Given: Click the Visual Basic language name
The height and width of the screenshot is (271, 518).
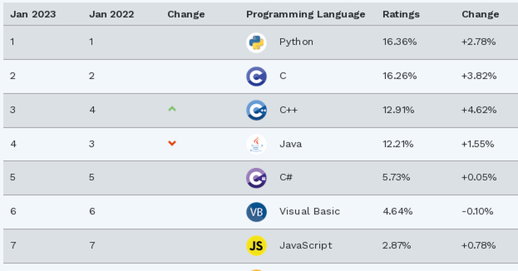Looking at the screenshot, I should [310, 211].
